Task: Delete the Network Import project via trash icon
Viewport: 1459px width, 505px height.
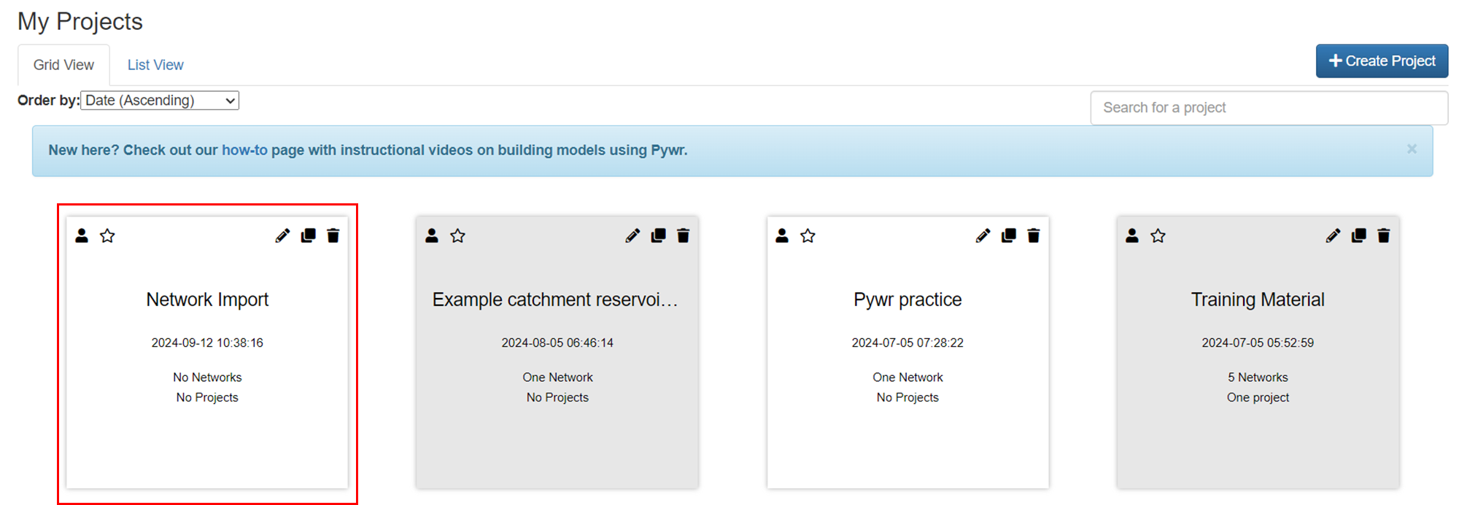Action: 333,235
